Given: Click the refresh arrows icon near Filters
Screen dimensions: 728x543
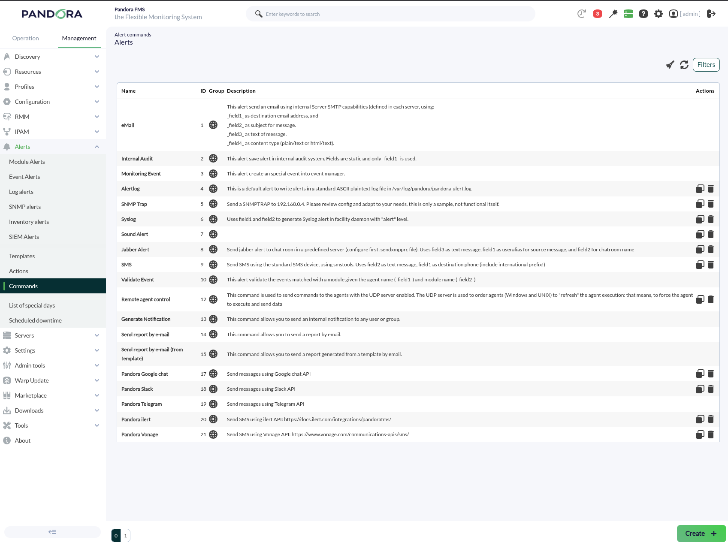Looking at the screenshot, I should (x=684, y=65).
